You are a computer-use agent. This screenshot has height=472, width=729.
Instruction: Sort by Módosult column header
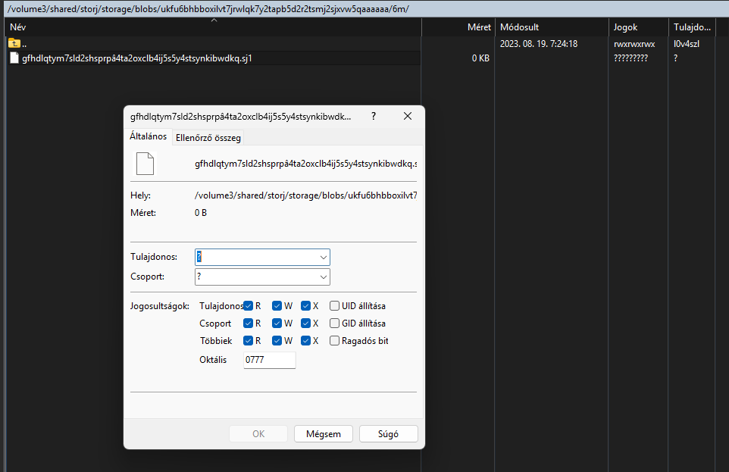click(x=552, y=27)
